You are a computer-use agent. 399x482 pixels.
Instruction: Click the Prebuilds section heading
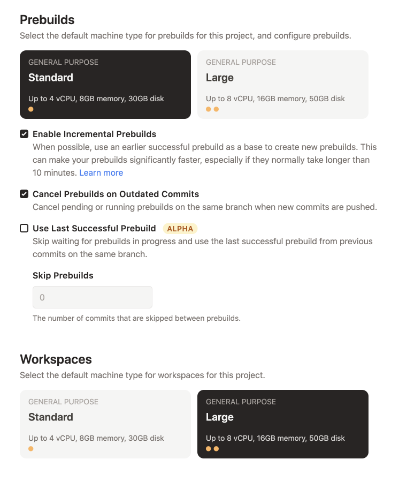click(47, 20)
